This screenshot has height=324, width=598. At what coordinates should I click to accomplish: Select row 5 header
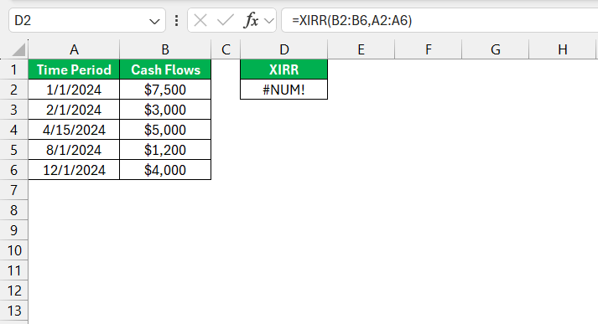coord(13,150)
